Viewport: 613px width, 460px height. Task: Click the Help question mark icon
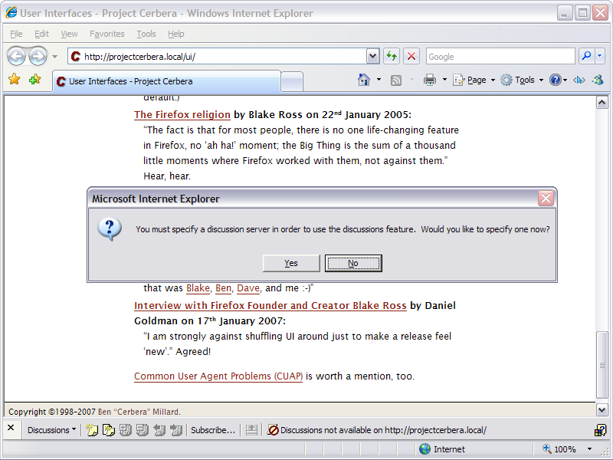556,80
